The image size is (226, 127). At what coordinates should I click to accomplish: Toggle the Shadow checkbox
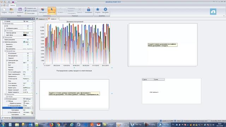click(x=28, y=81)
